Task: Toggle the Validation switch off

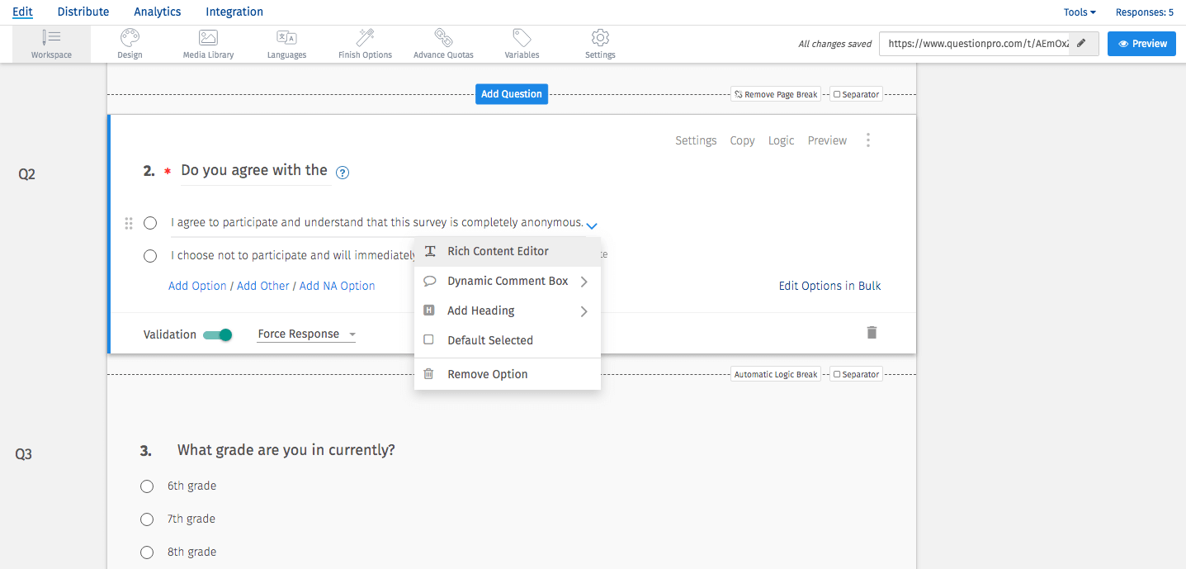Action: pos(218,334)
